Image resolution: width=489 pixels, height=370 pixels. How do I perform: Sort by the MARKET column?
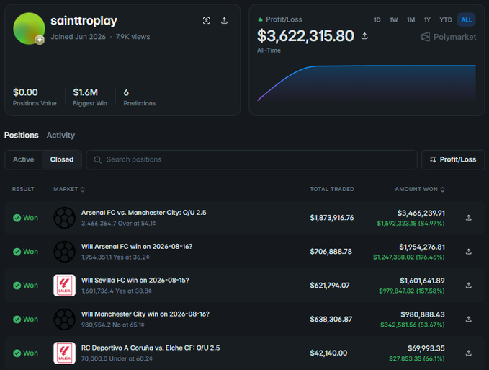69,189
